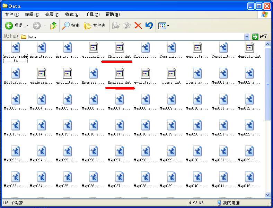Click the Copy To toolbar icon
This screenshot has height=208, width=273.
click(127, 26)
